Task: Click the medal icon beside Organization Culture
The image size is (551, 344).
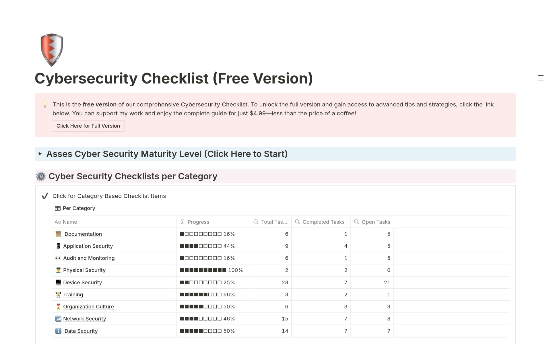Action: [58, 306]
